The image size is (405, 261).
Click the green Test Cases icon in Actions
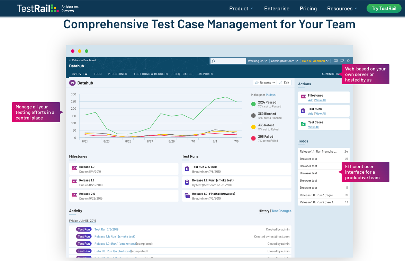(x=303, y=124)
